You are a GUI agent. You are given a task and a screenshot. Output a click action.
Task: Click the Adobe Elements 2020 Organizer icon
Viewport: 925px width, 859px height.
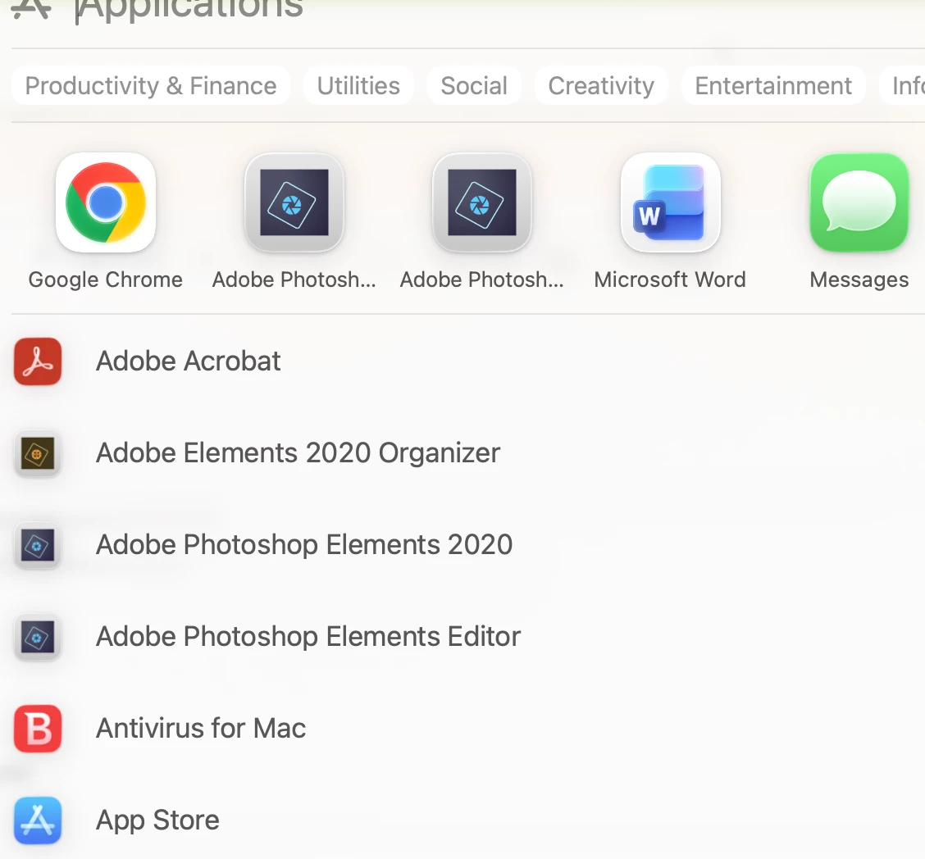(x=38, y=453)
